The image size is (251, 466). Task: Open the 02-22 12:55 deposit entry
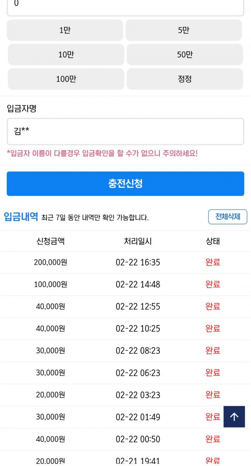click(x=138, y=307)
